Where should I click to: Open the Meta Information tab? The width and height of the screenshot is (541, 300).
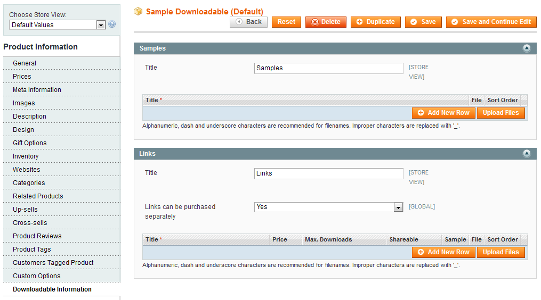(62, 90)
